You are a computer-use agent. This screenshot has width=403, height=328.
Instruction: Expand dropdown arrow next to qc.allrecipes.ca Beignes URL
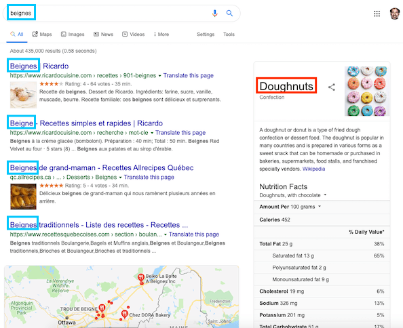tap(120, 178)
